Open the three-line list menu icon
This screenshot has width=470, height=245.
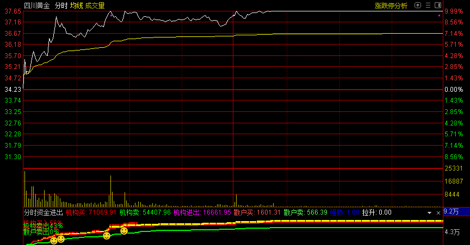coord(429,5)
